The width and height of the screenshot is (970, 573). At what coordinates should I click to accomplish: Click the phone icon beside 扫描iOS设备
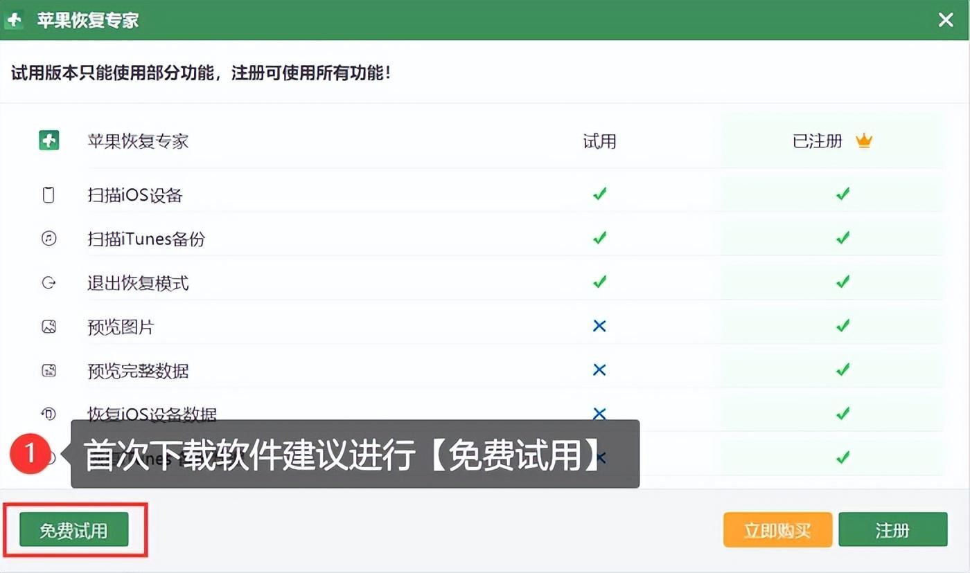(48, 195)
